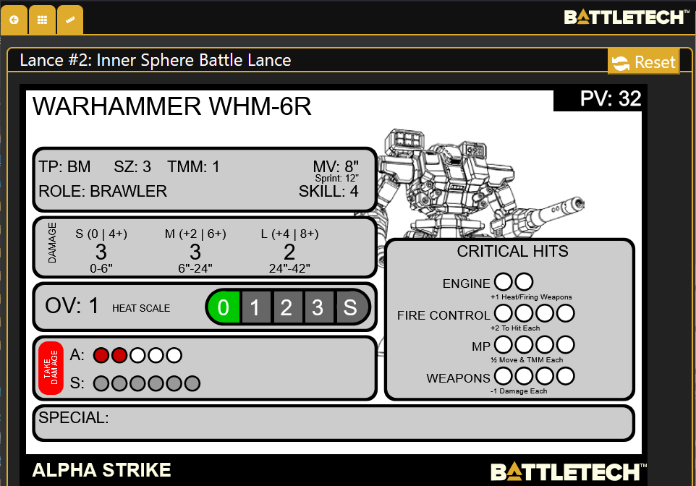
Task: Set heat scale to 3
Action: click(x=318, y=307)
